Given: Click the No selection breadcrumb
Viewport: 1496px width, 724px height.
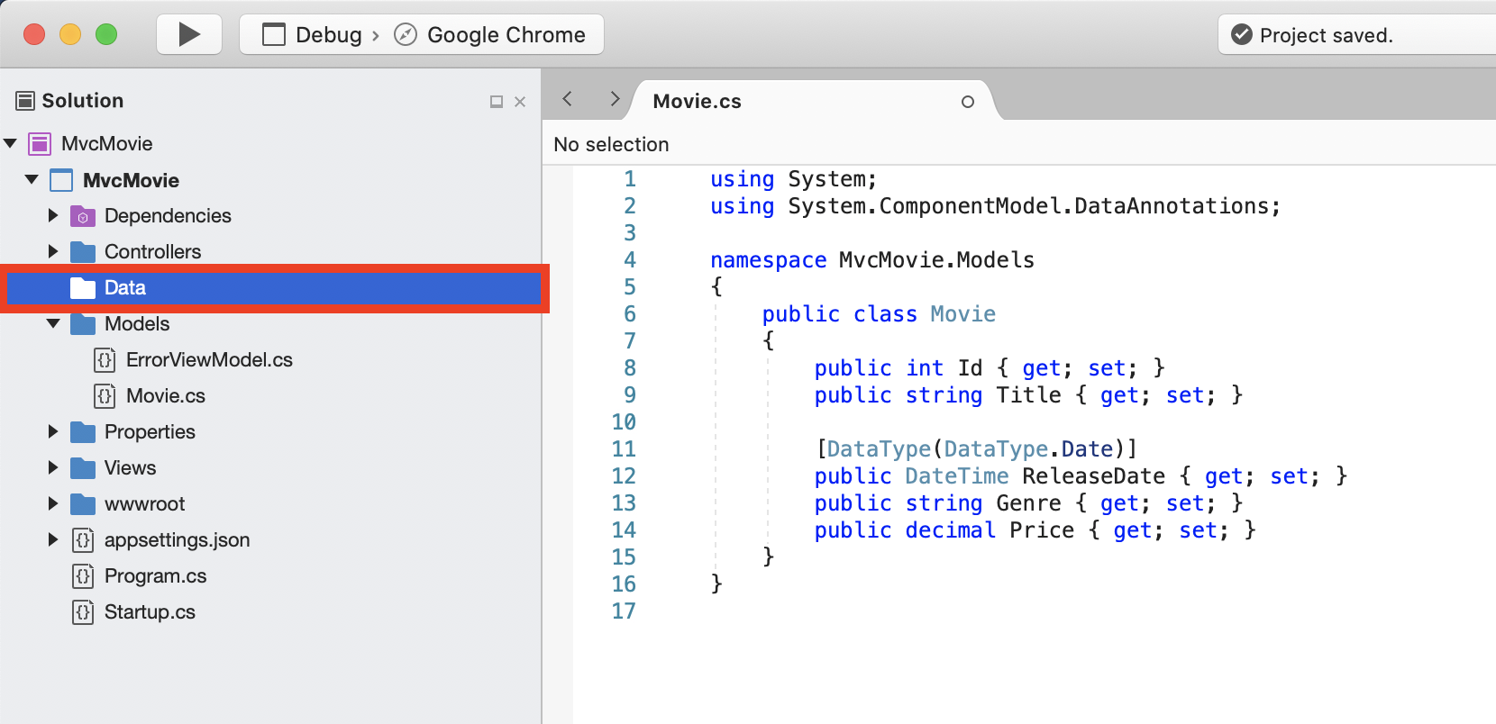Looking at the screenshot, I should (x=611, y=144).
